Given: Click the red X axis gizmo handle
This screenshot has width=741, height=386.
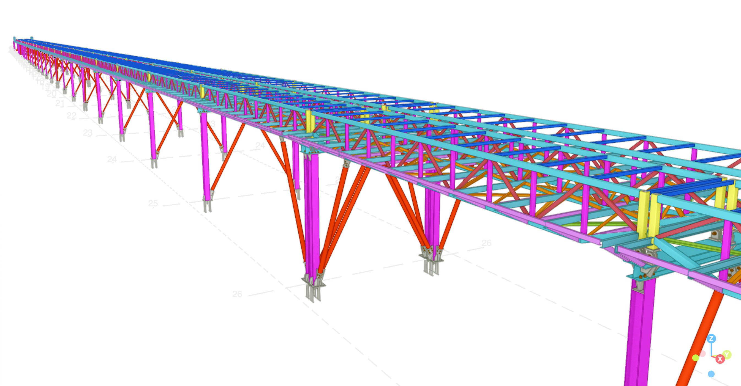Looking at the screenshot, I should [x=720, y=359].
